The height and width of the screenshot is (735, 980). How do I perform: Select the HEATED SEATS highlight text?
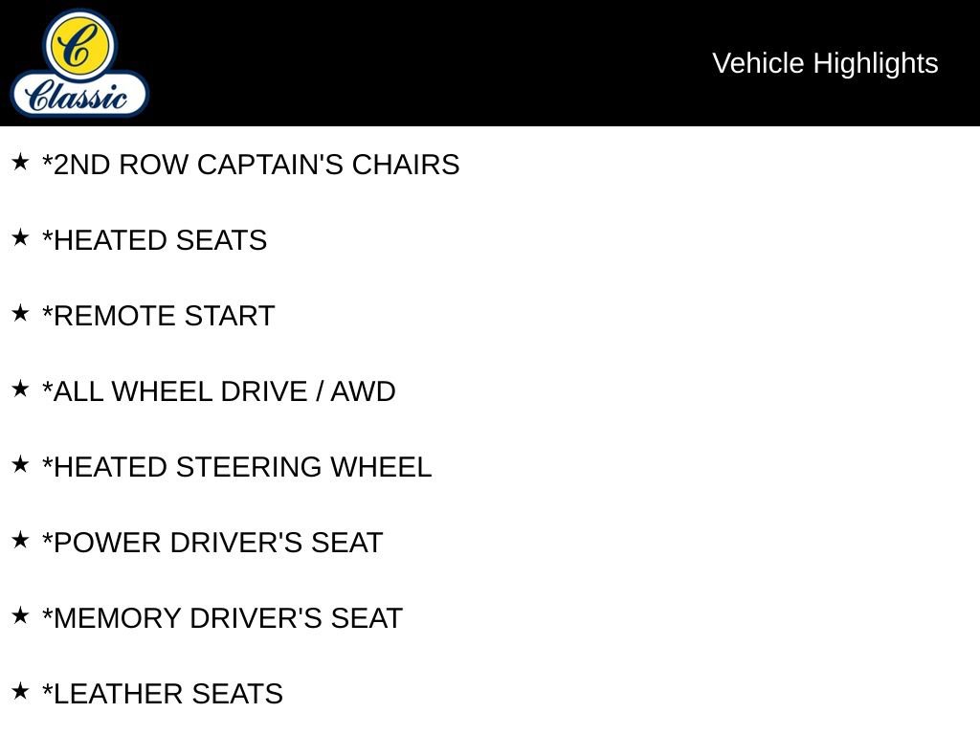tap(154, 240)
